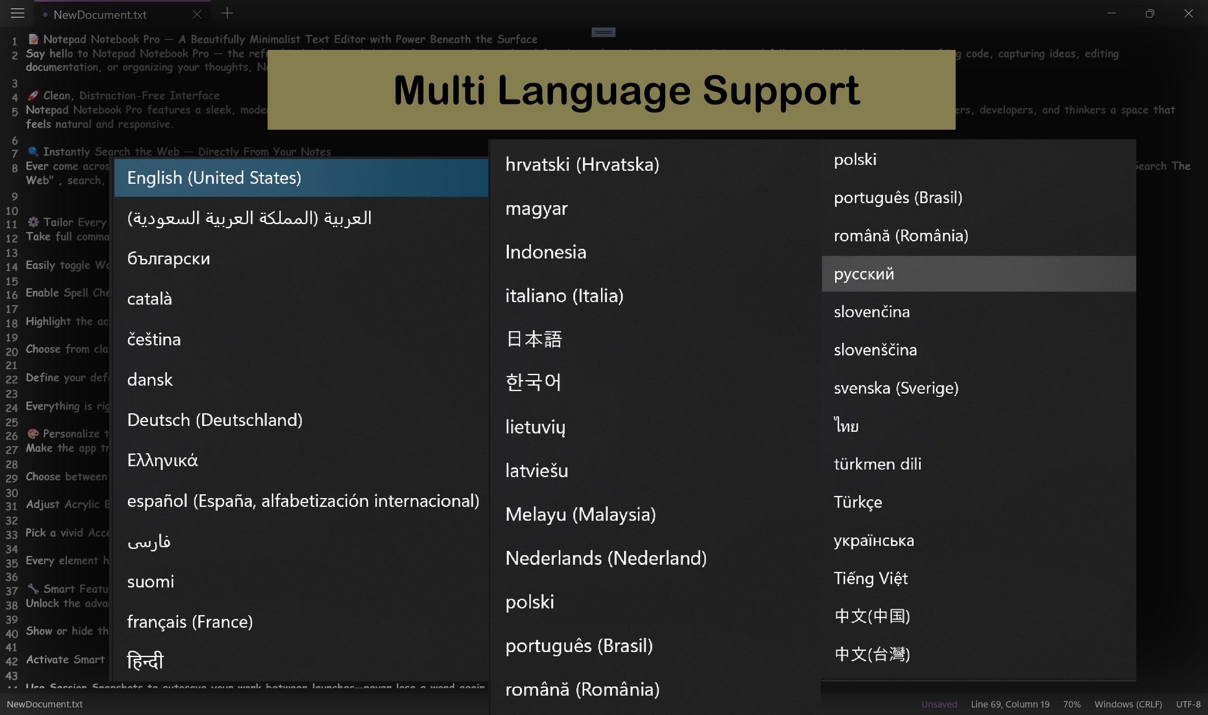This screenshot has width=1208, height=715.
Task: Open the UTF-8 encoding selector
Action: point(1188,704)
